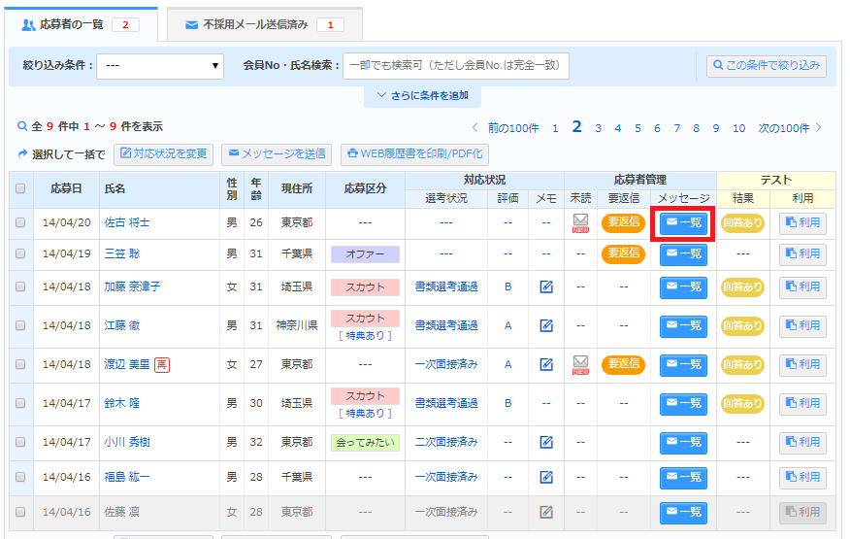Click 一次面接済み status for 福島 紘一
Viewport: 850px width, 539px height.
coord(446,477)
